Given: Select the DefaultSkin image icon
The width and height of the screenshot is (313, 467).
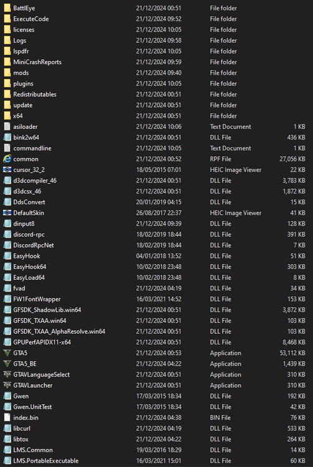Looking at the screenshot, I should click(7, 213).
